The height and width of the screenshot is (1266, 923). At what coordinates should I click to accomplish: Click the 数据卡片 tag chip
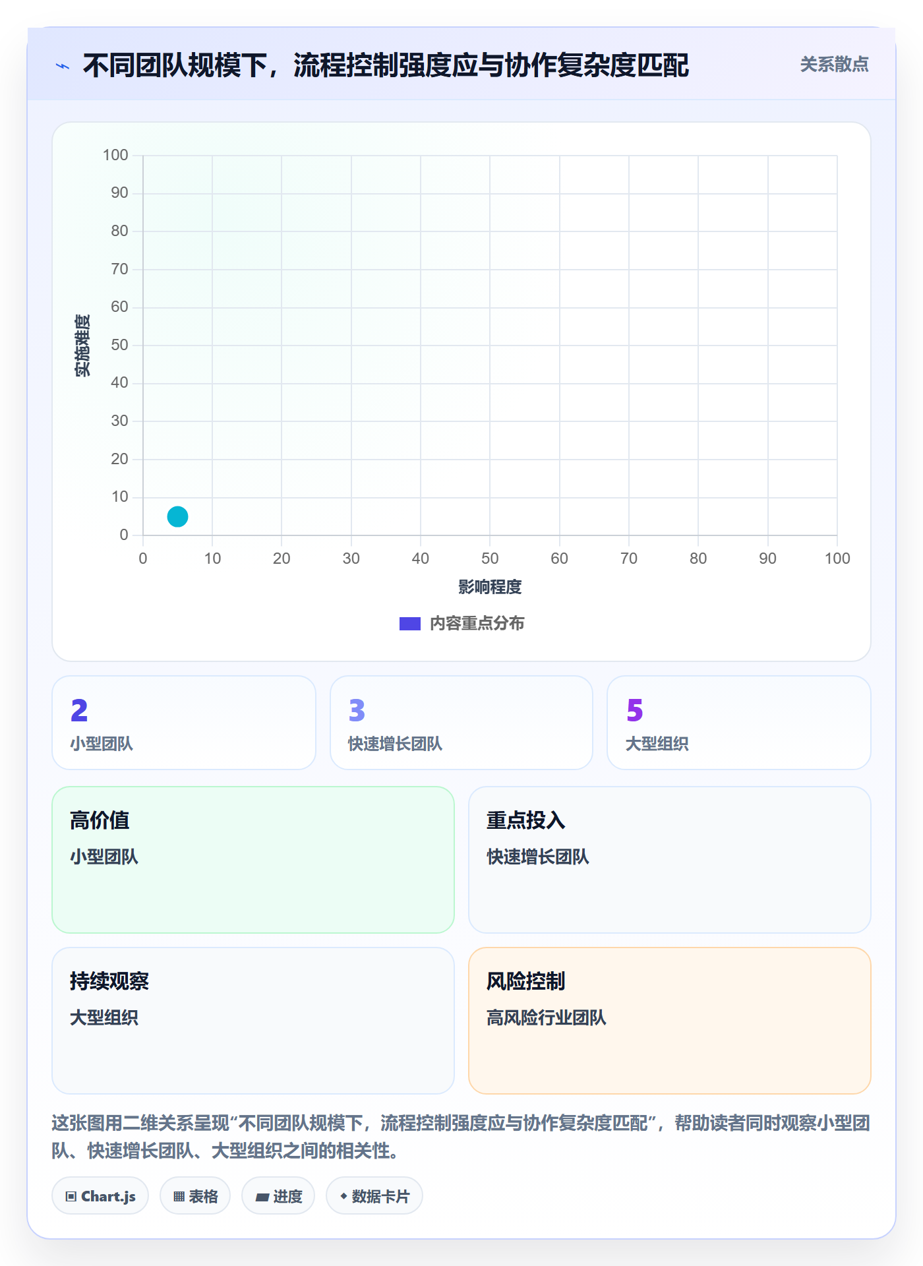(374, 1195)
